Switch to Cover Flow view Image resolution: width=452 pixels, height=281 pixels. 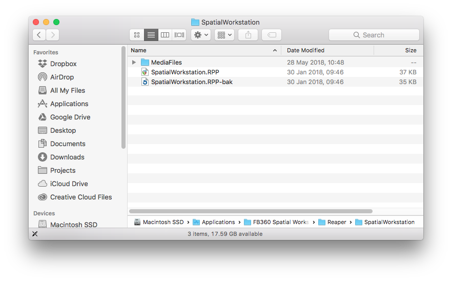tap(179, 35)
